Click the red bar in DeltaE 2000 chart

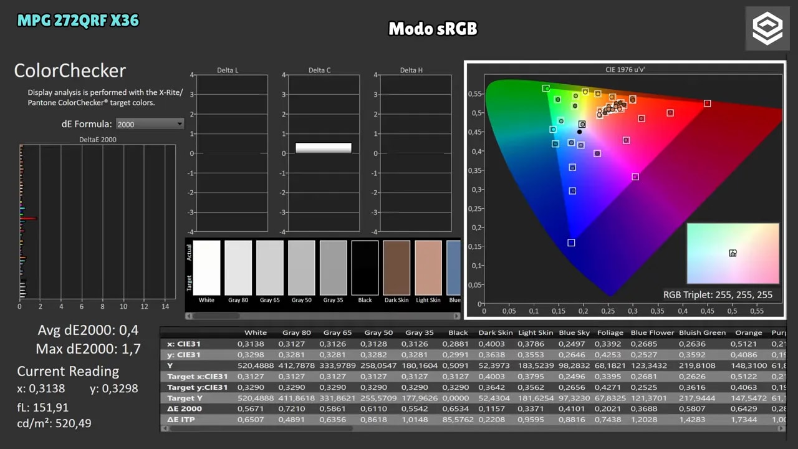[29, 218]
